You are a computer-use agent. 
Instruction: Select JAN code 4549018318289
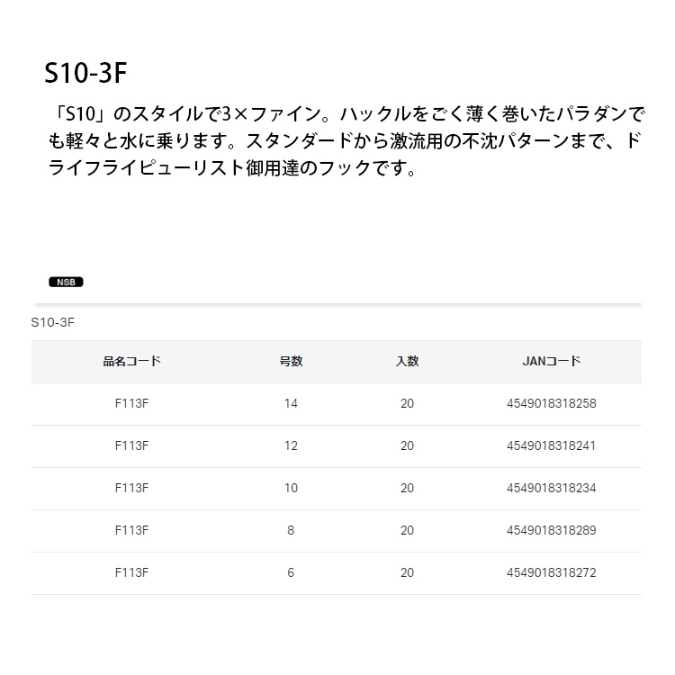point(552,531)
